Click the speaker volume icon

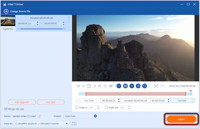pos(111,86)
